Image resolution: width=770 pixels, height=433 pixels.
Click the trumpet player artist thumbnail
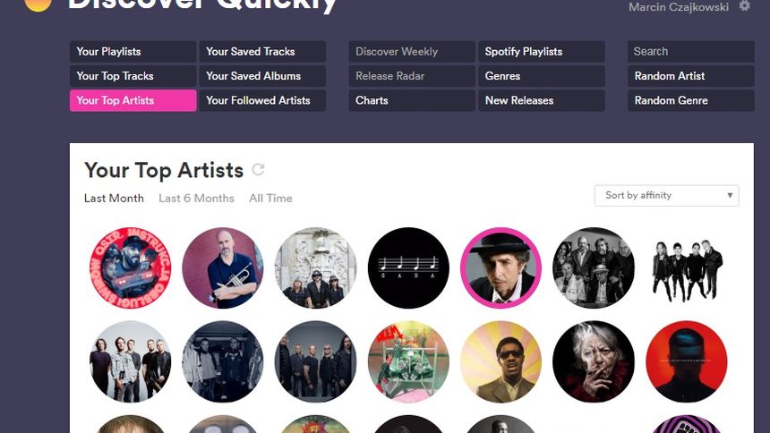[x=223, y=267]
